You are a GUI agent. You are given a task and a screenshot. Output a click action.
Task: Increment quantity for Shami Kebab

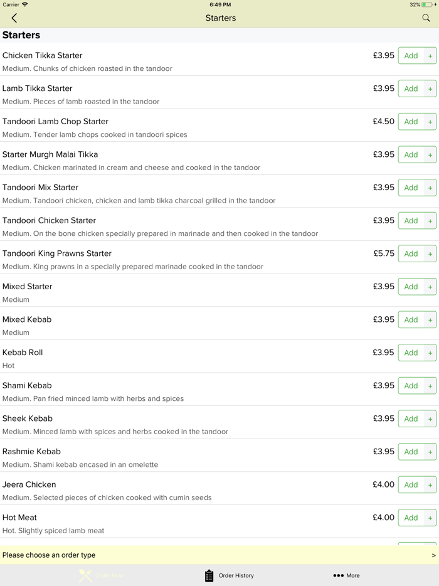430,385
